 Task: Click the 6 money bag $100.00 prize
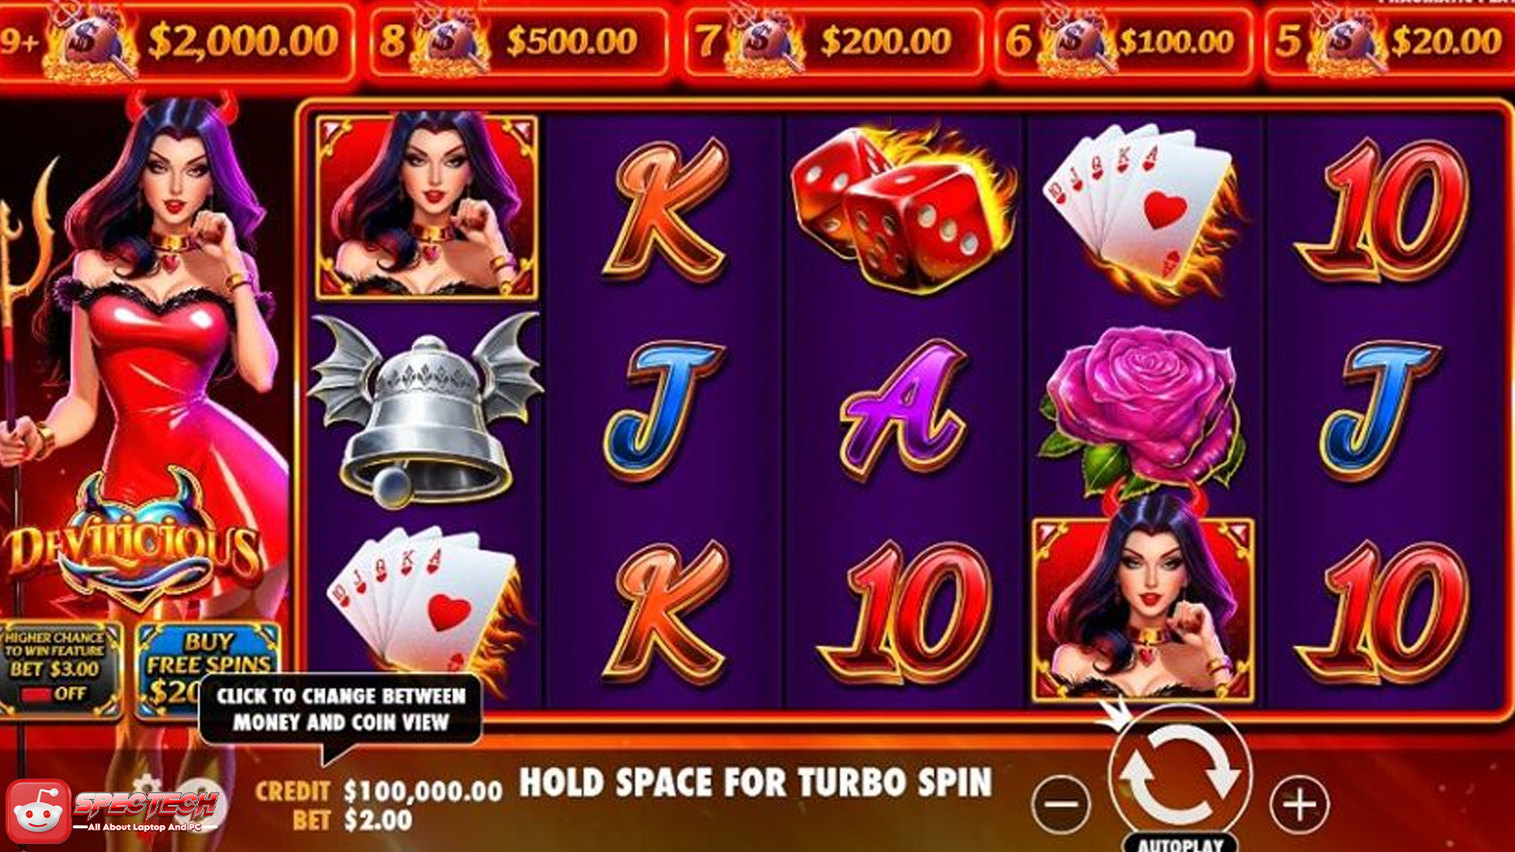pos(1124,41)
